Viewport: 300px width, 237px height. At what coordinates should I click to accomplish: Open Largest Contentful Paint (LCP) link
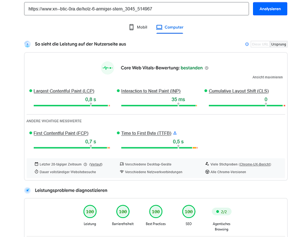click(64, 91)
